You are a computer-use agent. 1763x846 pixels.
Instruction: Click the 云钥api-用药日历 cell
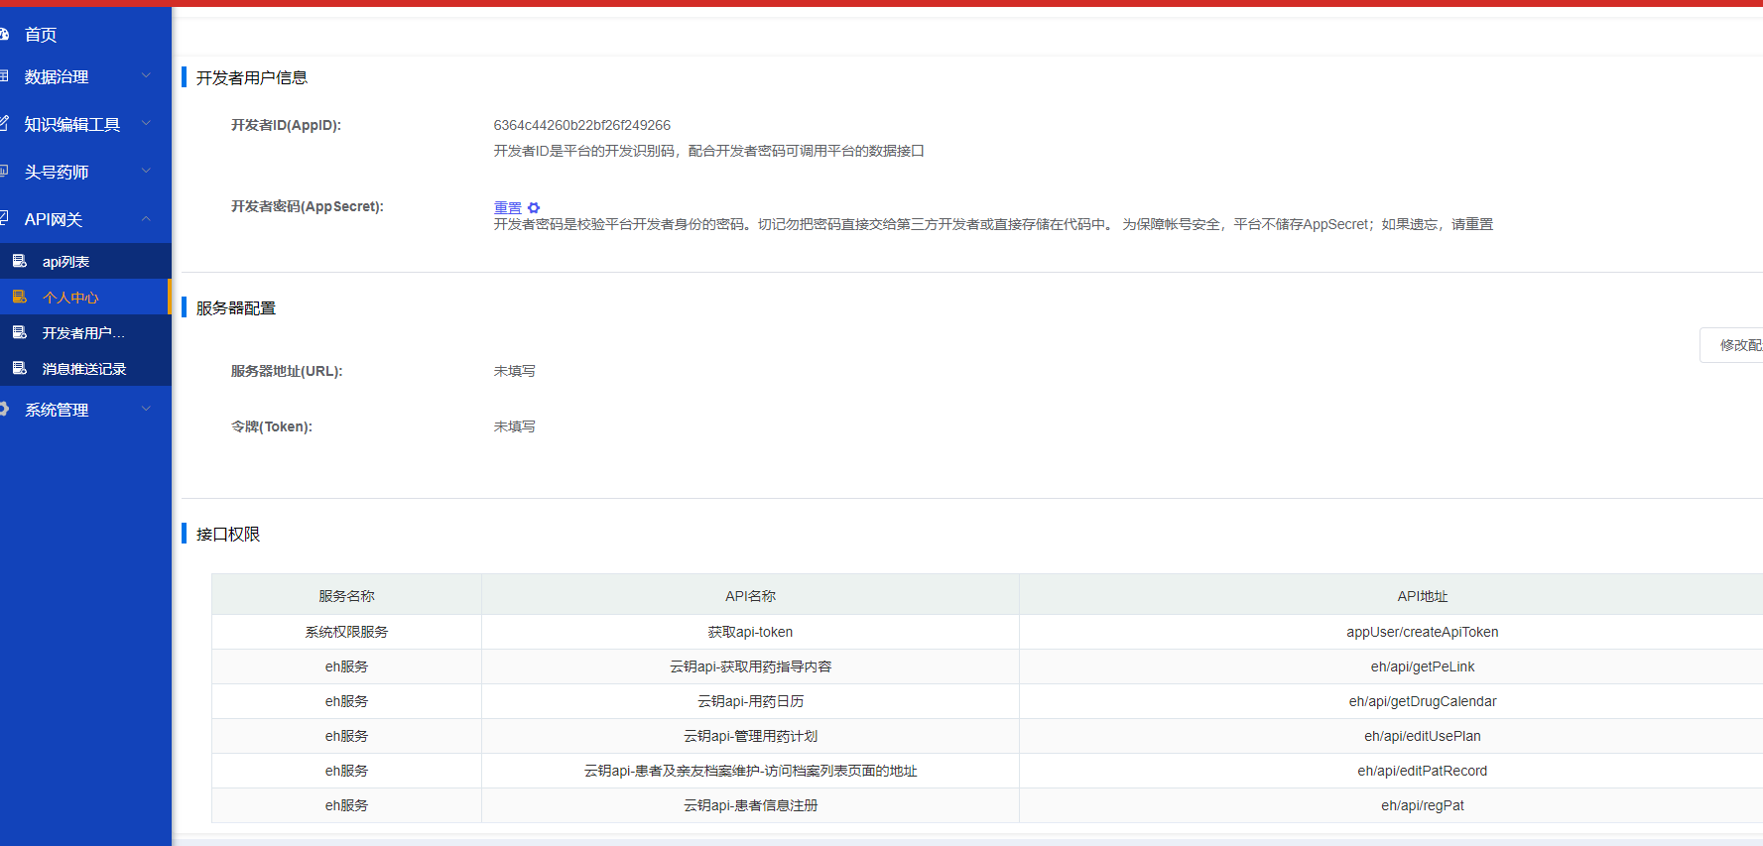point(750,701)
